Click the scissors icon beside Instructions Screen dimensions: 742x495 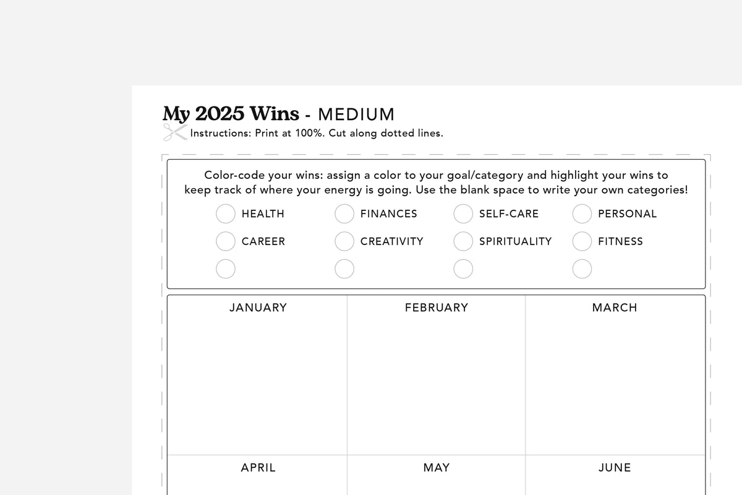[175, 132]
